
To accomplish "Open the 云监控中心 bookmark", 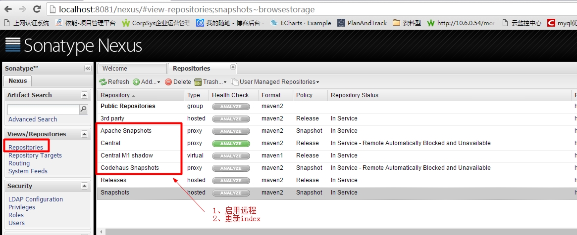I will [x=522, y=23].
